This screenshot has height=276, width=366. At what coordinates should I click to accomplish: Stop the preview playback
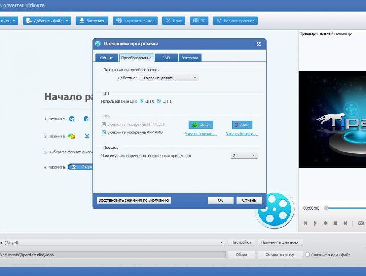tap(336, 223)
